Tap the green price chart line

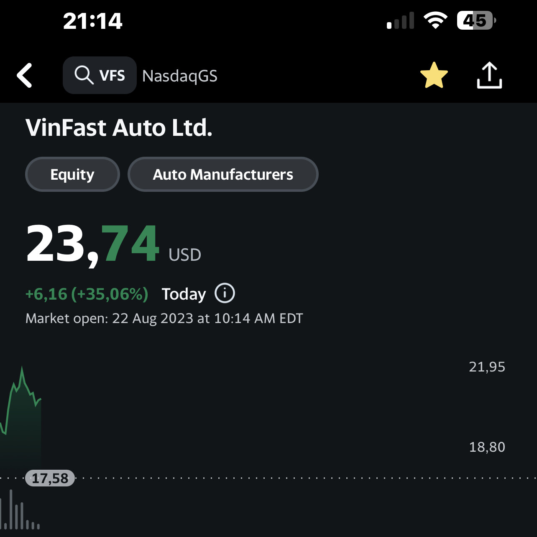[x=22, y=384]
